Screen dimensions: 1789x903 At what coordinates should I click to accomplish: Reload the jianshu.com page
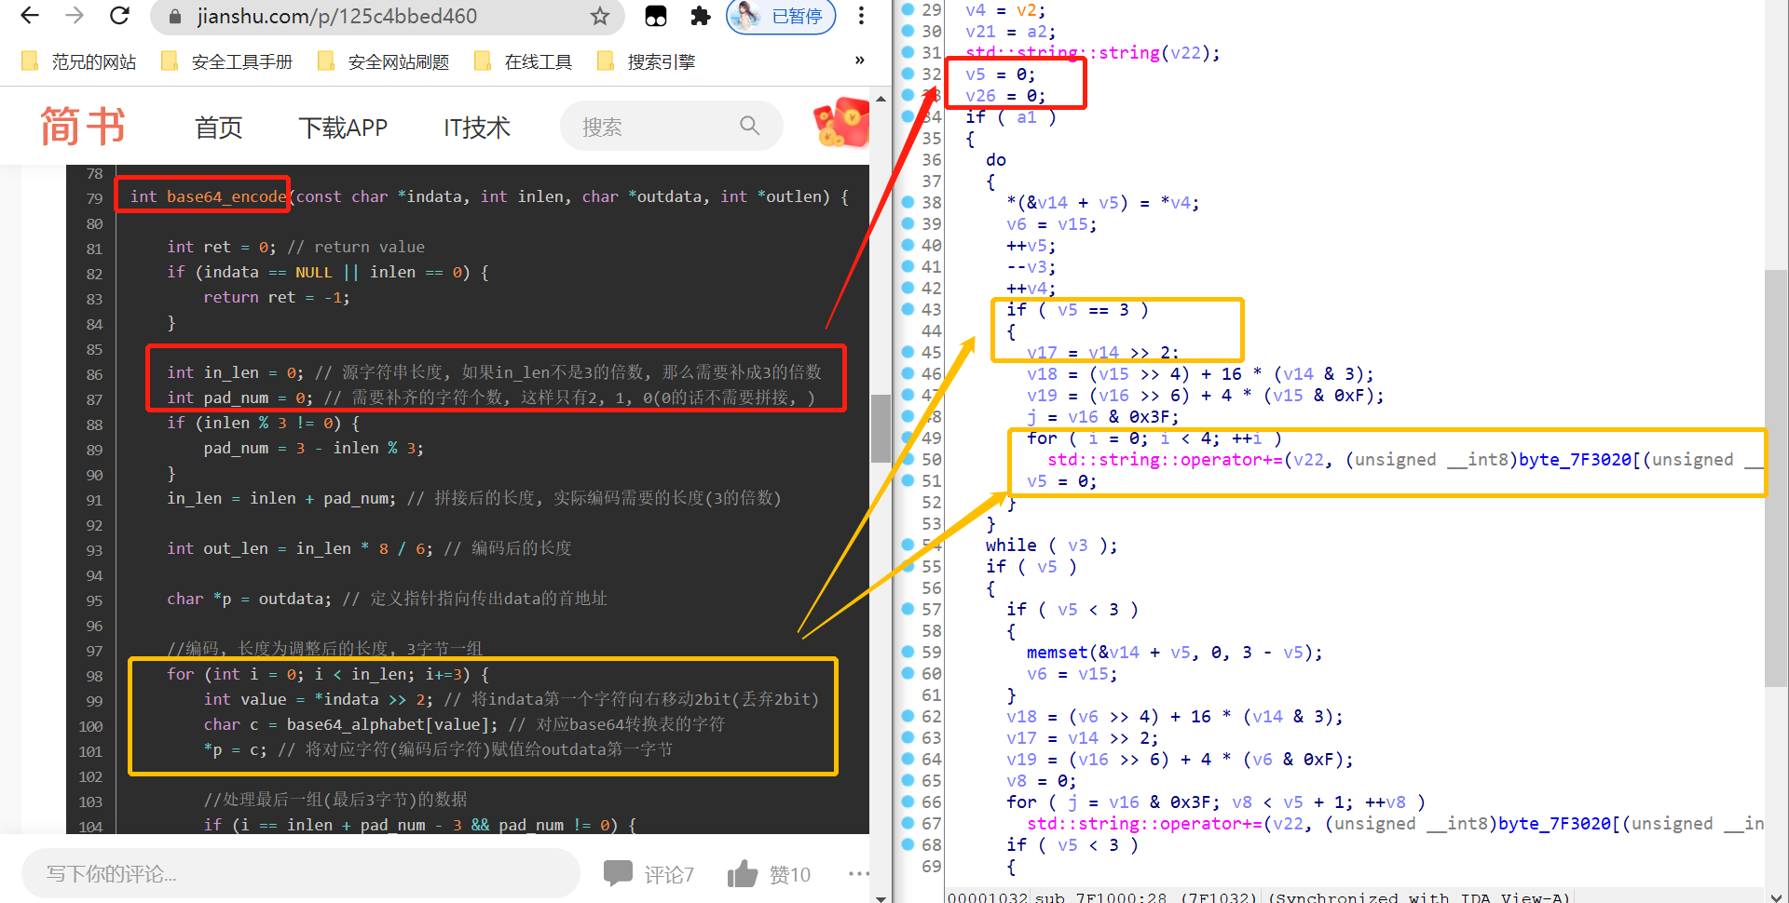119,16
